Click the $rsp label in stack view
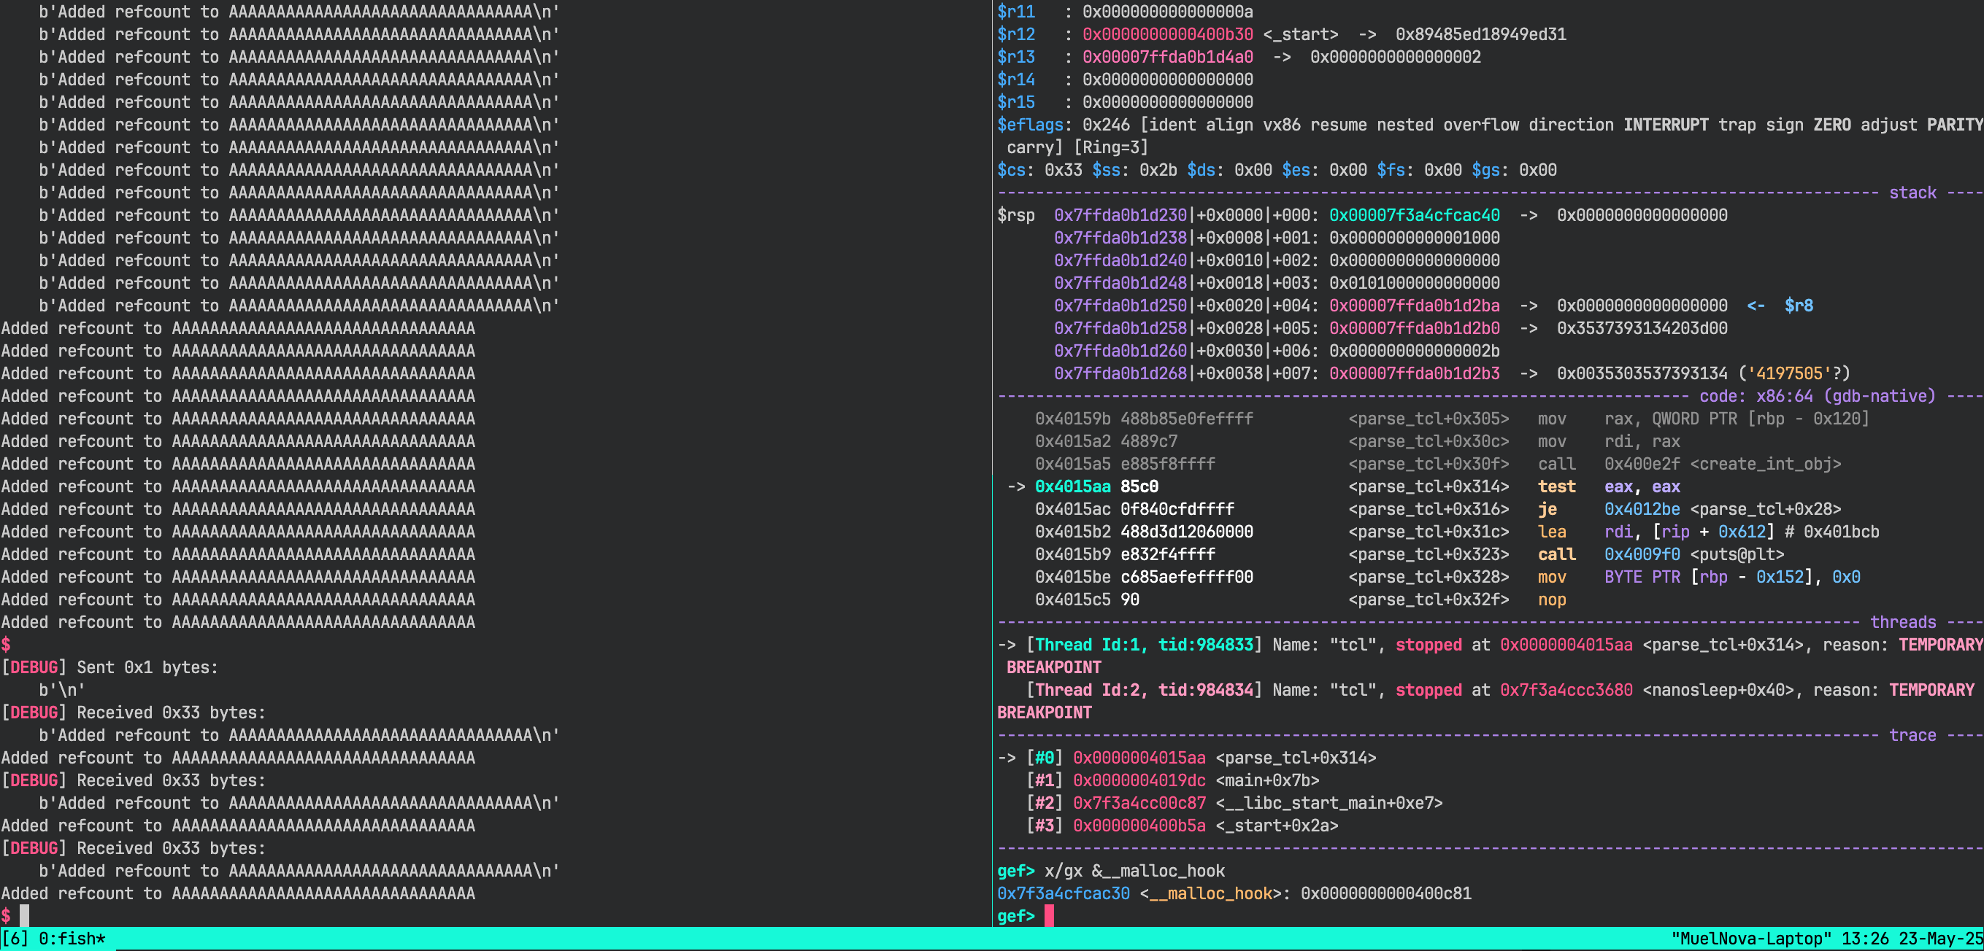The width and height of the screenshot is (1984, 951). pyautogui.click(x=1016, y=215)
